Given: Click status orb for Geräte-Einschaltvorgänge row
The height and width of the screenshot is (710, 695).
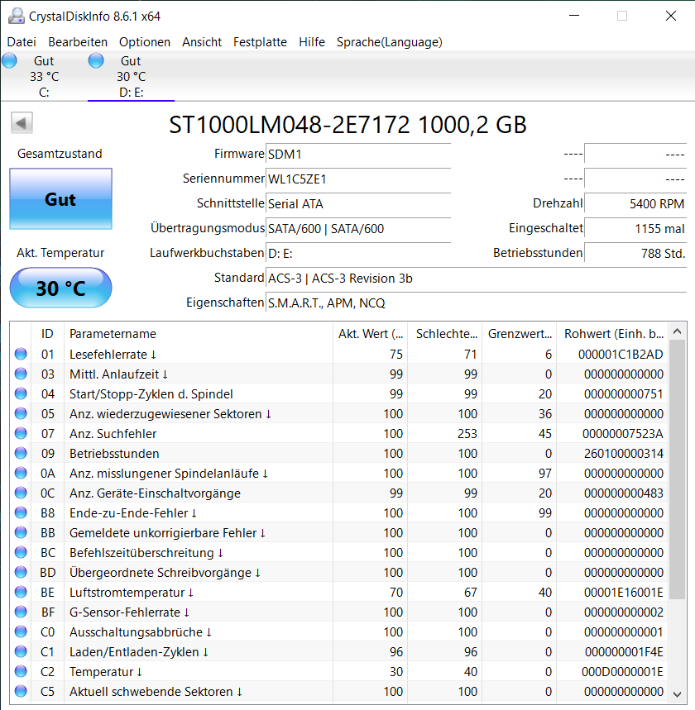Looking at the screenshot, I should coord(21,493).
